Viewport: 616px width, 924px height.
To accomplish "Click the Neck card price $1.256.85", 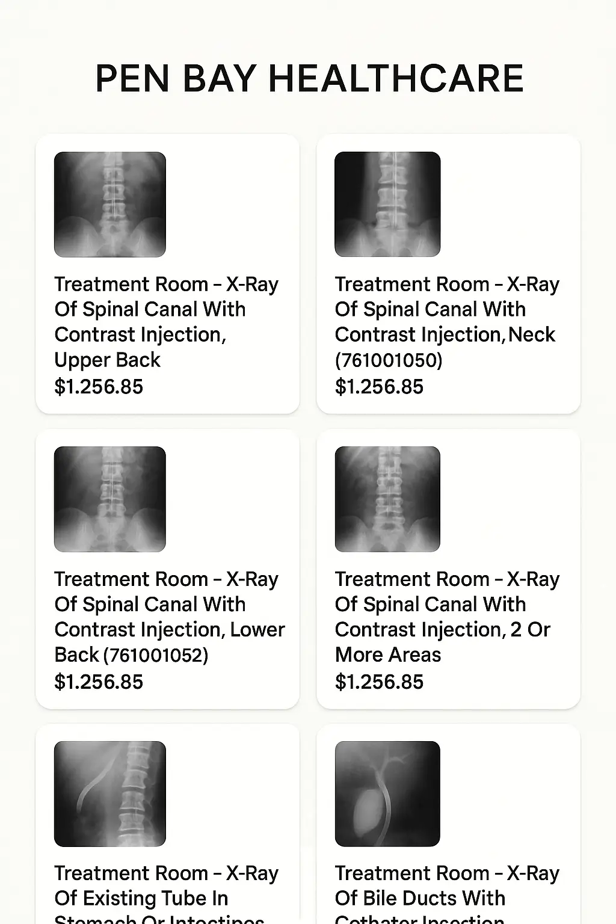I will [x=379, y=387].
